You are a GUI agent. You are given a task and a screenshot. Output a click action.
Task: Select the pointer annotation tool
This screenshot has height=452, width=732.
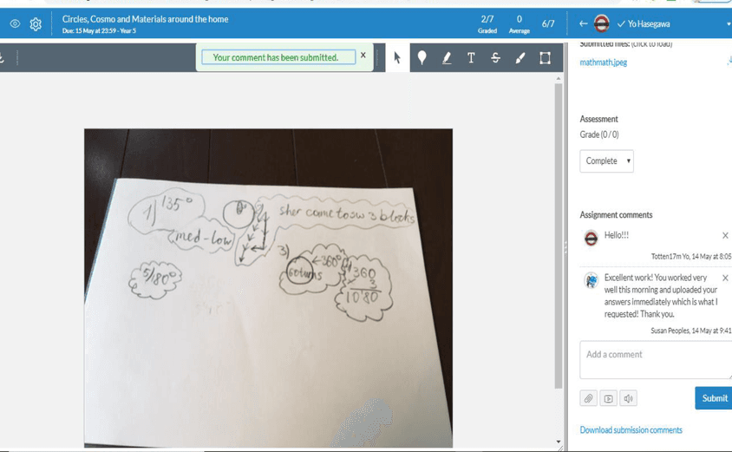(397, 58)
